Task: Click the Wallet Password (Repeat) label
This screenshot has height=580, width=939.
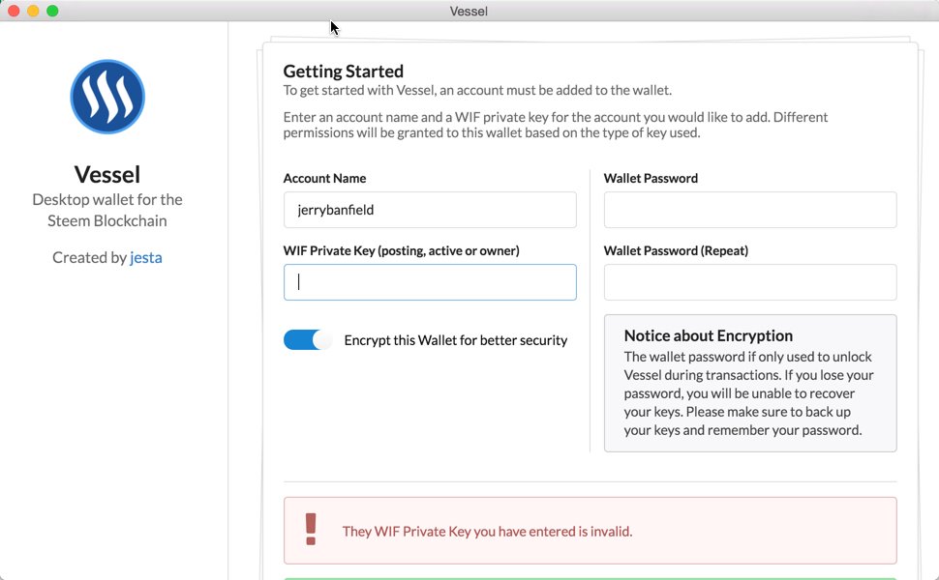Action: pyautogui.click(x=676, y=250)
